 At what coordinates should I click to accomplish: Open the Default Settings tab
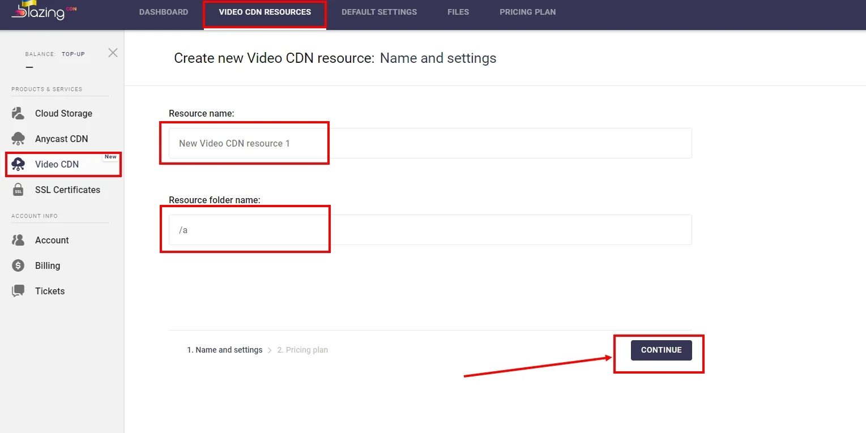coord(379,12)
